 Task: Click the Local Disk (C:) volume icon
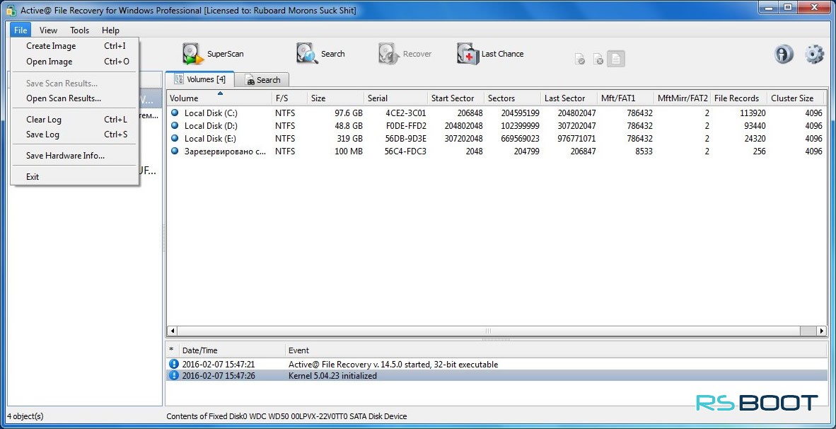pyautogui.click(x=175, y=113)
